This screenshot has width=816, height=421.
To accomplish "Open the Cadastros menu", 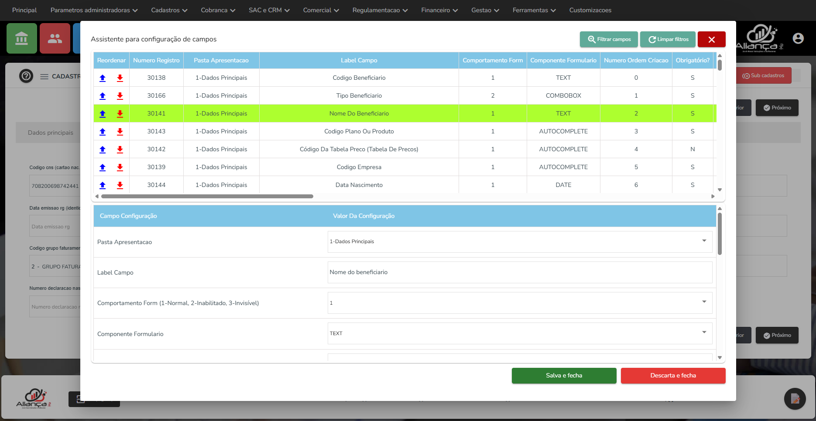I will point(169,10).
